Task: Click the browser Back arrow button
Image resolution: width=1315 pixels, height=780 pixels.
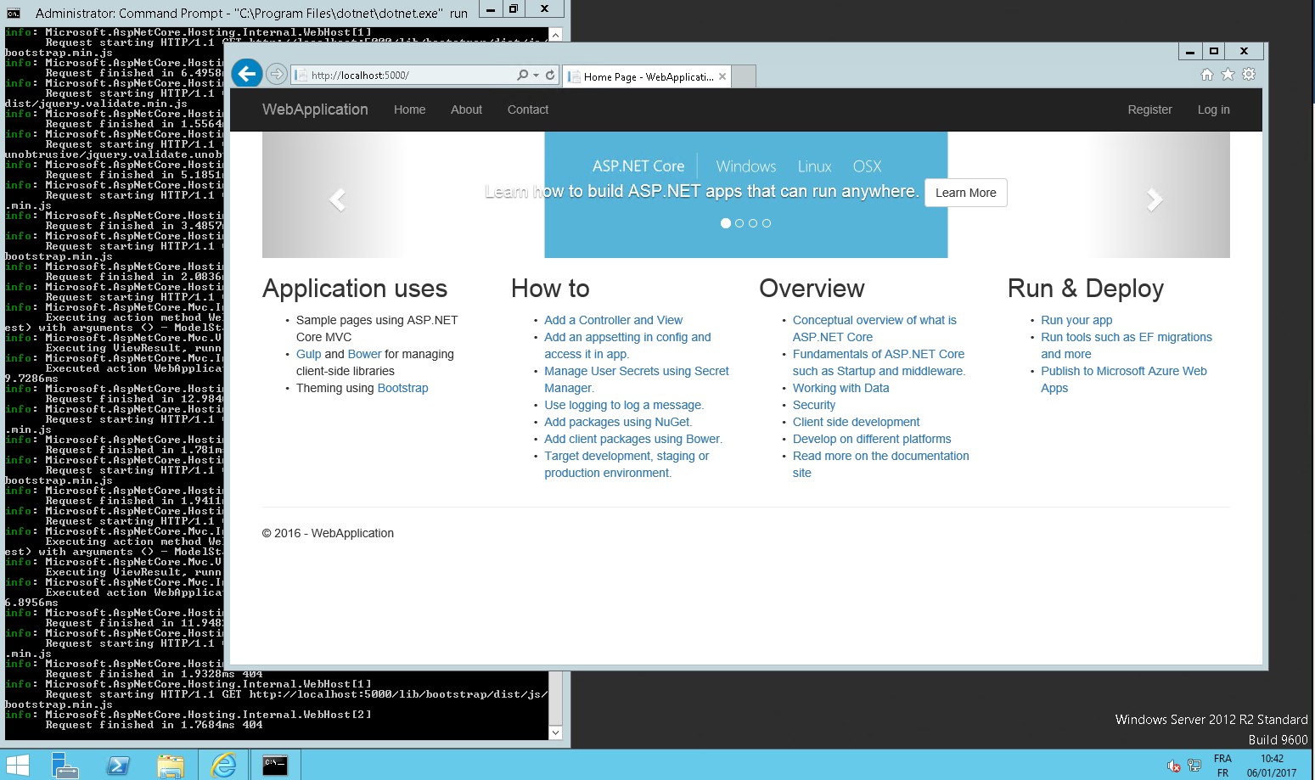Action: [x=246, y=74]
